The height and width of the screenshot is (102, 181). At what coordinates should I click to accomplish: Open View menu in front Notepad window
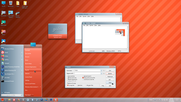[96, 25]
